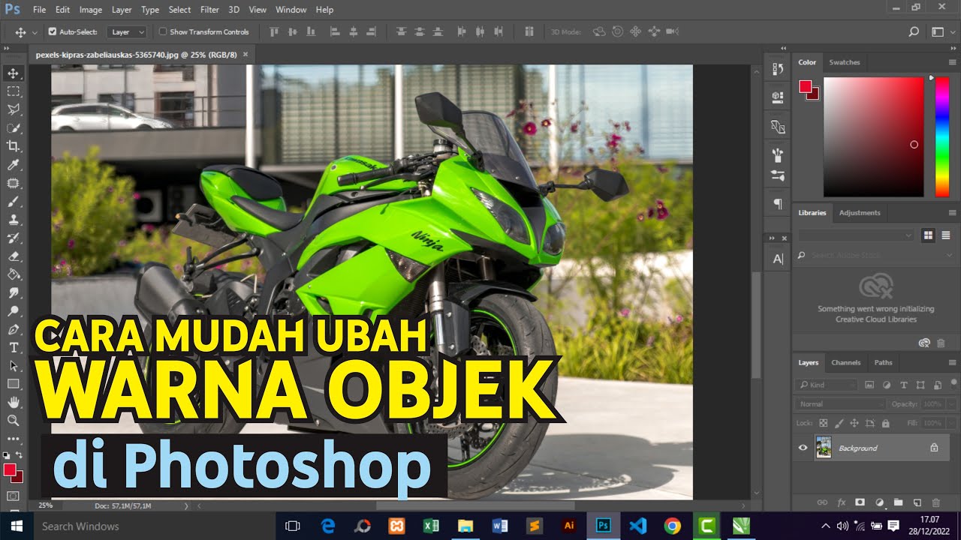
Task: Select the Zoom tool in the toolbar
Action: [x=14, y=421]
